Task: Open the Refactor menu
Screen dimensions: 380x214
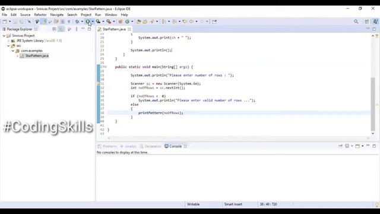Action: click(40, 15)
